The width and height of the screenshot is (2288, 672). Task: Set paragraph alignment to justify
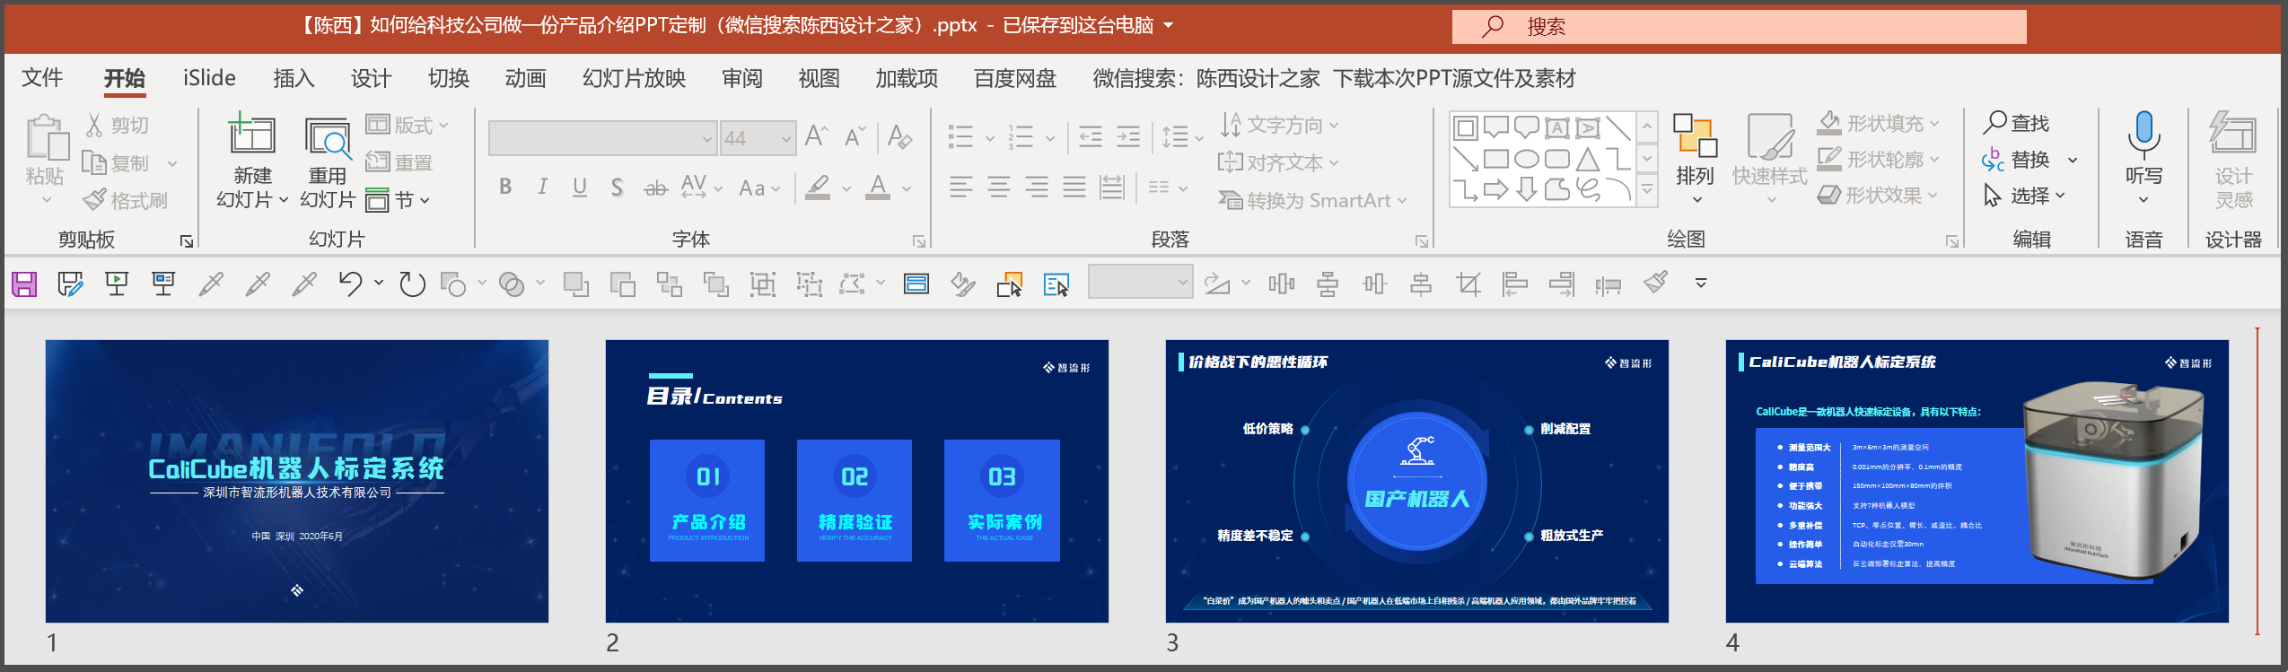(1074, 187)
